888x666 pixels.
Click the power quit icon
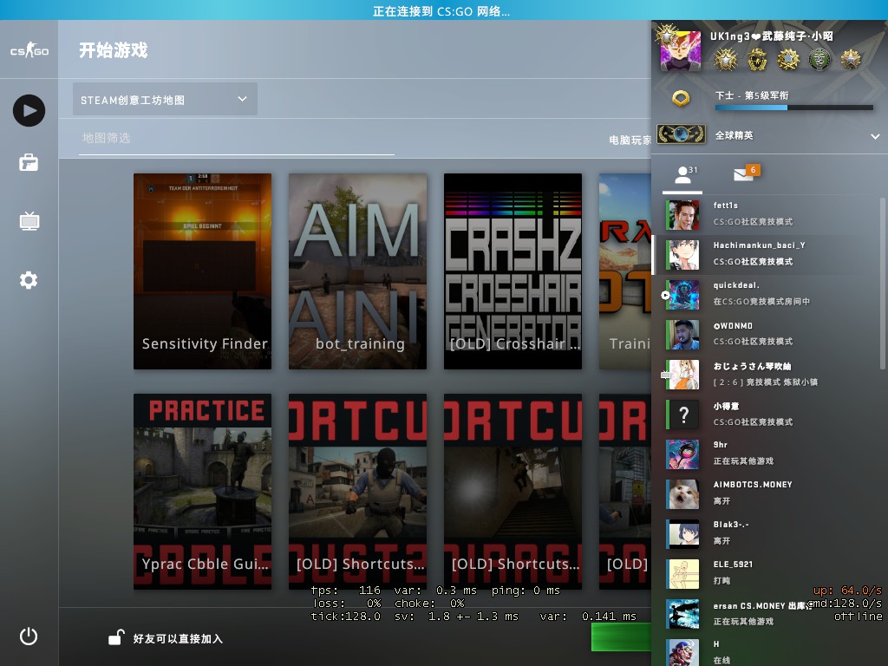(x=29, y=637)
